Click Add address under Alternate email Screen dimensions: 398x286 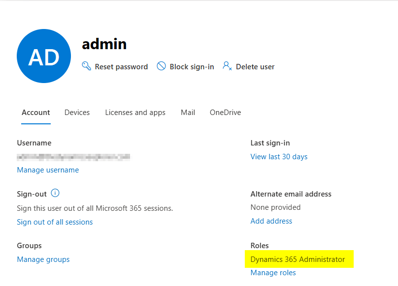tap(271, 221)
